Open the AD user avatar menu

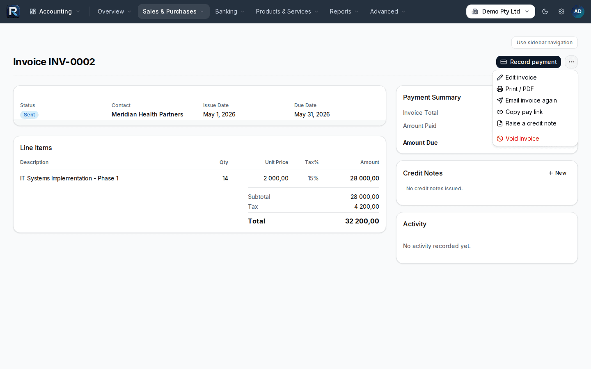578,11
